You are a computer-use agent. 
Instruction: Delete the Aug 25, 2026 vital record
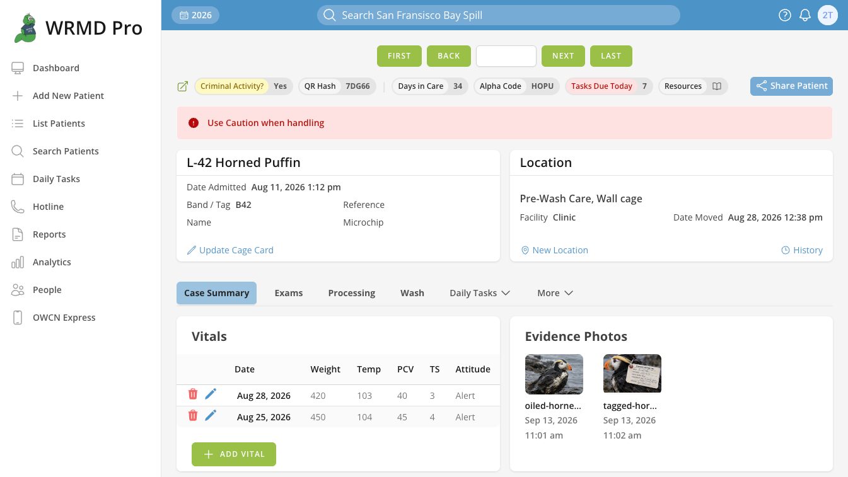pos(193,415)
